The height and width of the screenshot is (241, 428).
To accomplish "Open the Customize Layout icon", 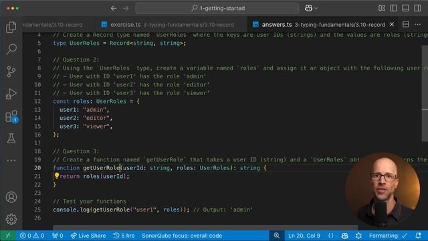I will point(382,8).
